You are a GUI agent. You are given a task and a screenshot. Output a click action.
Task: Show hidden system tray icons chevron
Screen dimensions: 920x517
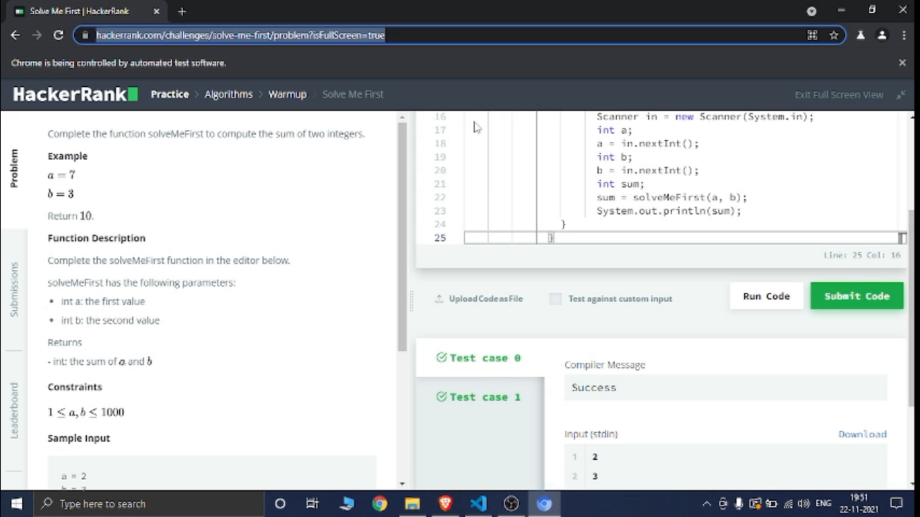[x=707, y=504]
